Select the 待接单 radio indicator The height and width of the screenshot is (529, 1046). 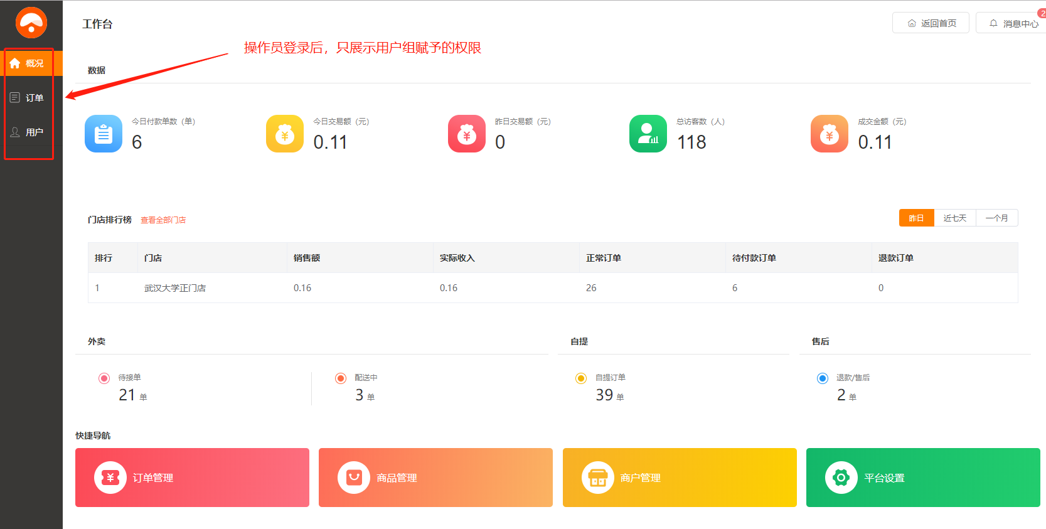[x=104, y=378]
